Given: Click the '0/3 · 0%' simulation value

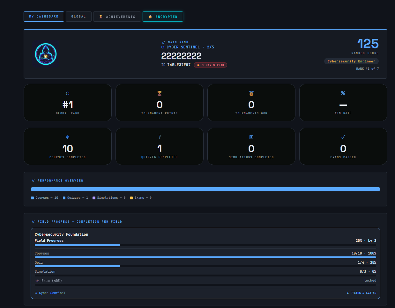Looking at the screenshot, I should (368, 271).
